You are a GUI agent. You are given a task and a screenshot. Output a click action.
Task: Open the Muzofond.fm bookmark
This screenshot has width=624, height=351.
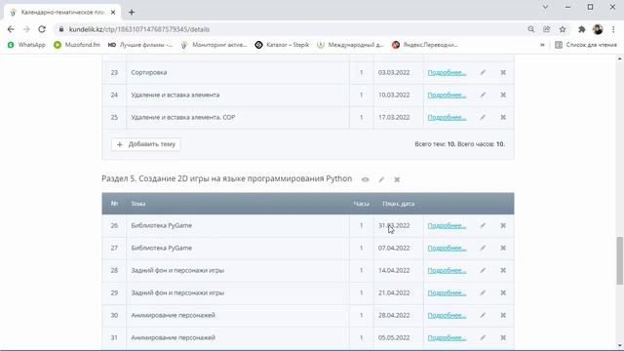click(77, 45)
